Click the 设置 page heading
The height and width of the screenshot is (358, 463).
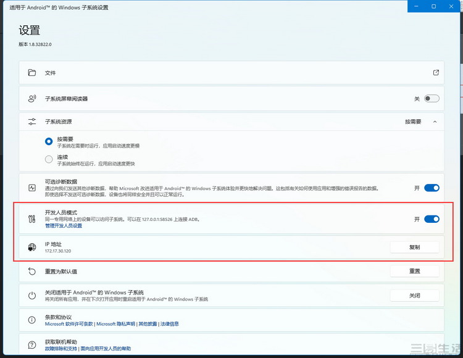click(29, 30)
